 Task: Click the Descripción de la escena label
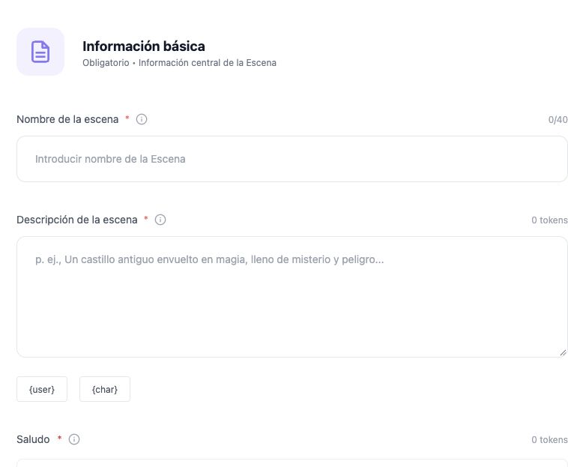(77, 220)
